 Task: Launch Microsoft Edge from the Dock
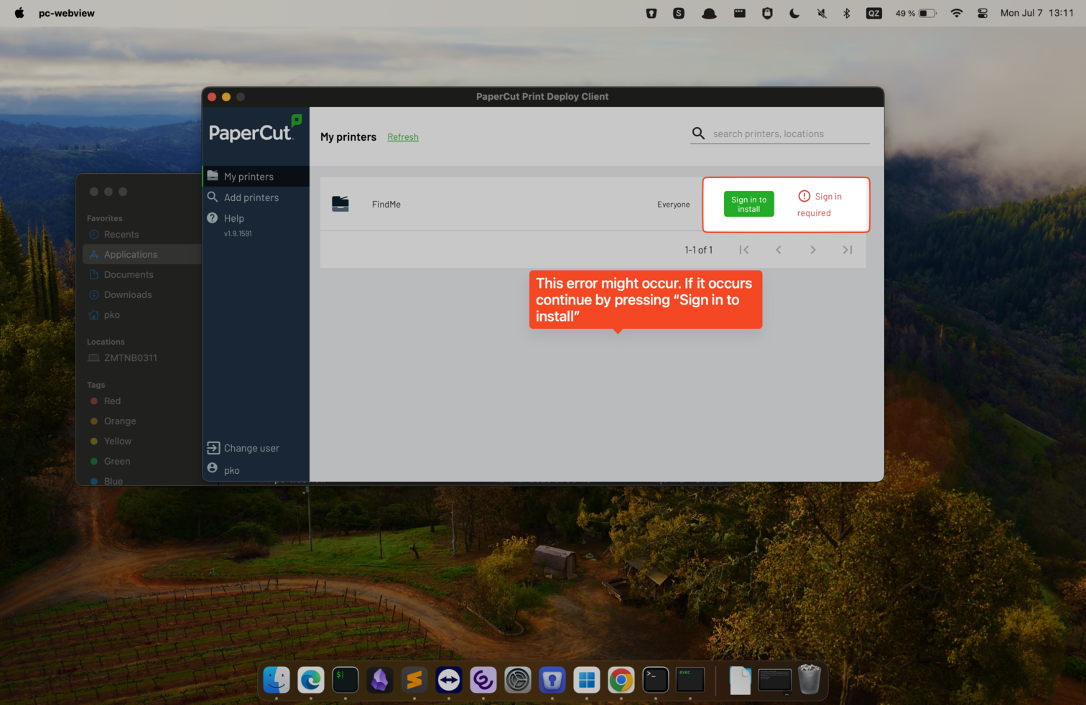[x=311, y=680]
